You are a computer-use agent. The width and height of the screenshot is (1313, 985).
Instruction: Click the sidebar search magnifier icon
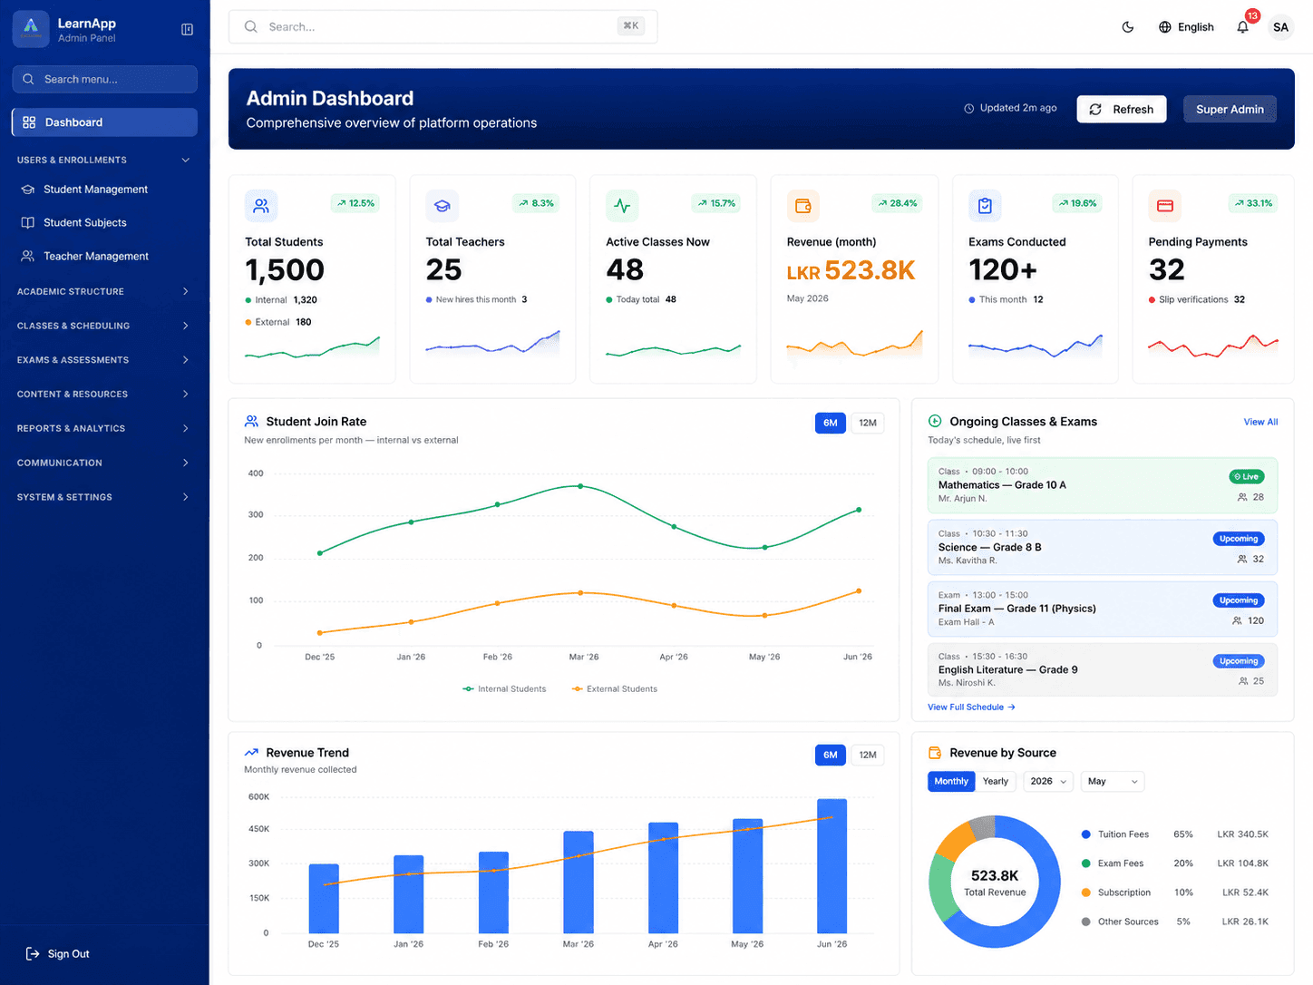(29, 80)
